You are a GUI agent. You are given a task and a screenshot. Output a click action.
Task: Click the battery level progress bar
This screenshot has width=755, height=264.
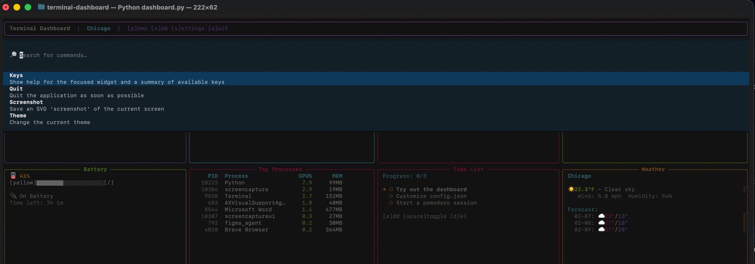[70, 183]
